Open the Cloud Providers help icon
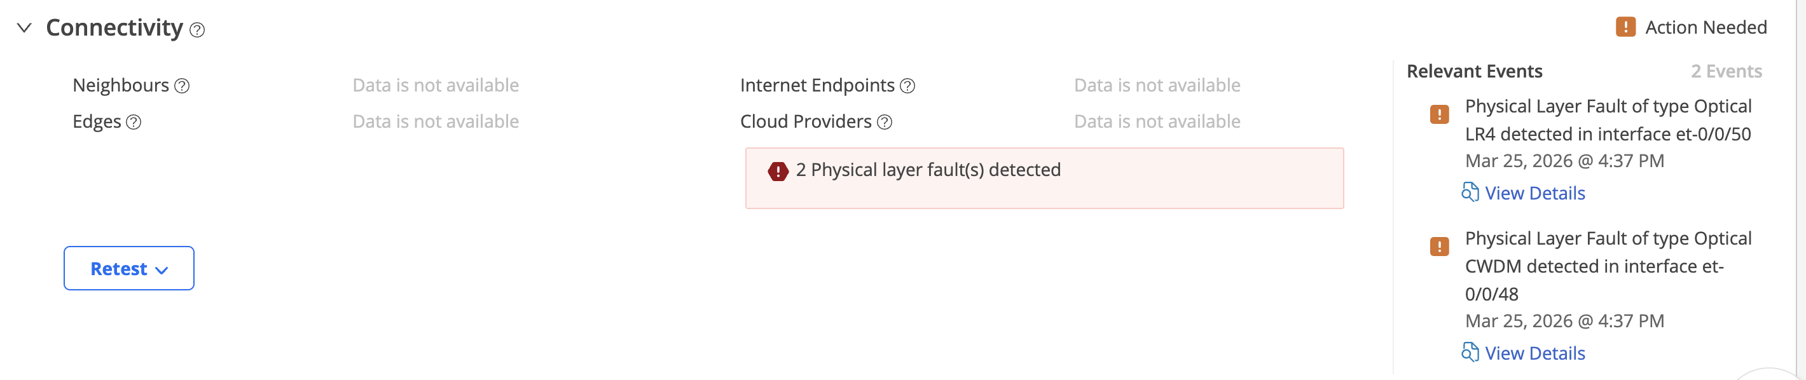This screenshot has width=1806, height=380. click(x=885, y=122)
